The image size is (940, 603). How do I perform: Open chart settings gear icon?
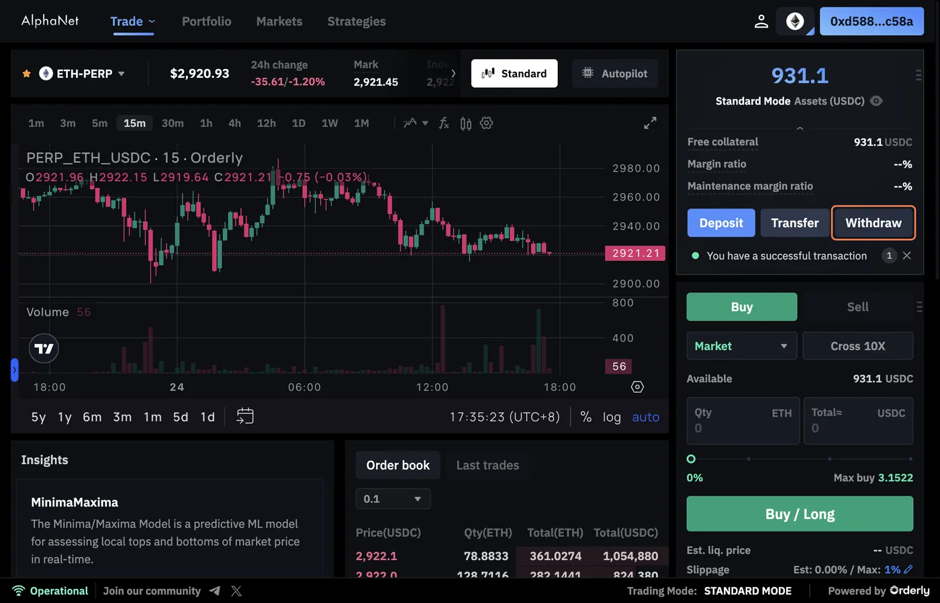pos(487,123)
